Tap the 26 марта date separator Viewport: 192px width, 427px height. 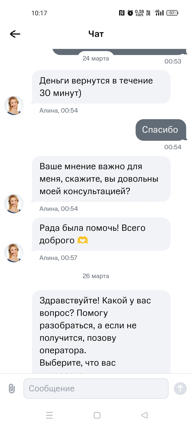click(x=96, y=276)
